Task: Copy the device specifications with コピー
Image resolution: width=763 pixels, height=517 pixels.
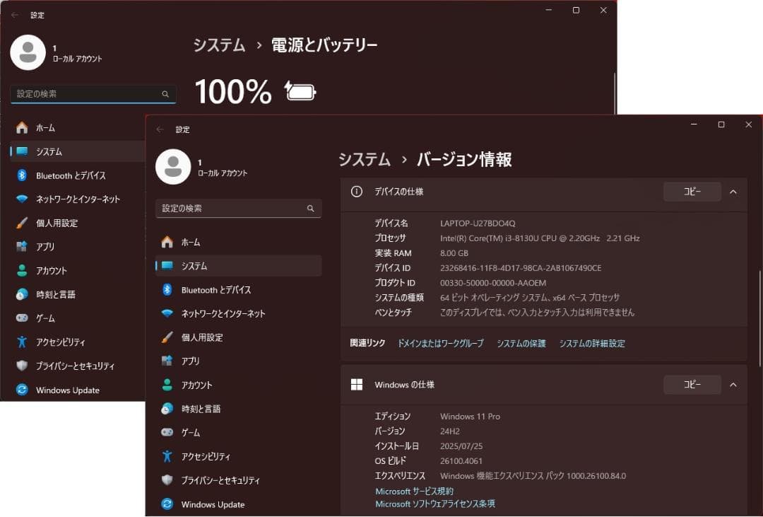Action: (x=691, y=191)
